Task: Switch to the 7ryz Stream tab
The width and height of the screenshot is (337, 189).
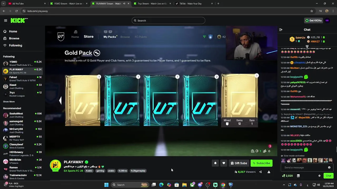Action: [153, 4]
